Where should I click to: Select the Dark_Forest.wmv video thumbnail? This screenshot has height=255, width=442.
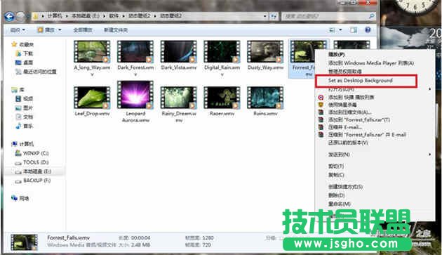(x=135, y=52)
